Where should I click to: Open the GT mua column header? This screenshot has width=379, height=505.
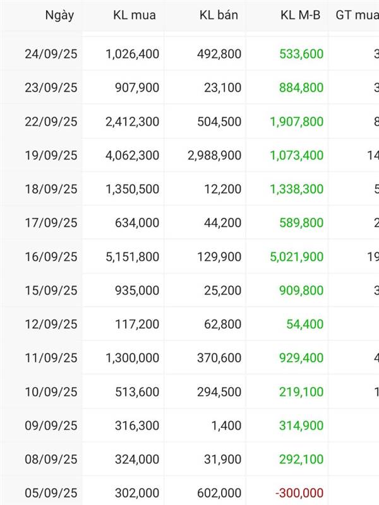pyautogui.click(x=357, y=15)
